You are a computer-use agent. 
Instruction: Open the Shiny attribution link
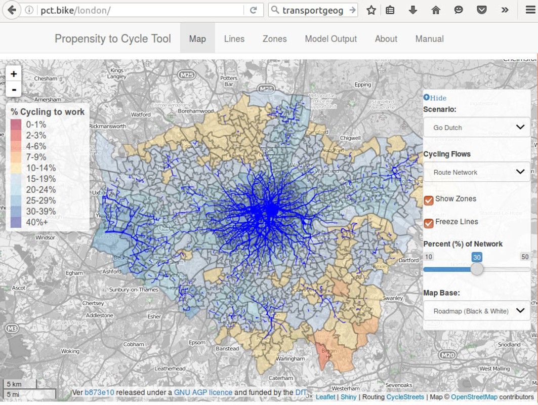[x=348, y=397]
